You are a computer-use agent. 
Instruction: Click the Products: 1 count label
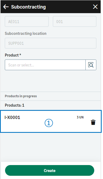(15, 105)
